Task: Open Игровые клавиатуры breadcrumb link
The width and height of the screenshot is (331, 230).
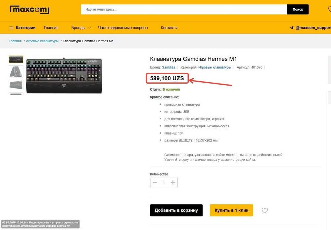Action: 42,41
